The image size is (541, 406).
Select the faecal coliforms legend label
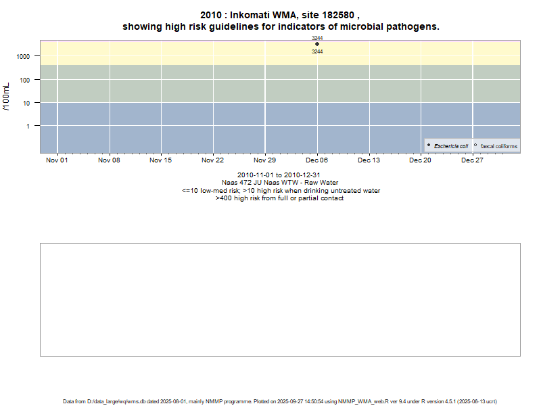tap(499, 146)
